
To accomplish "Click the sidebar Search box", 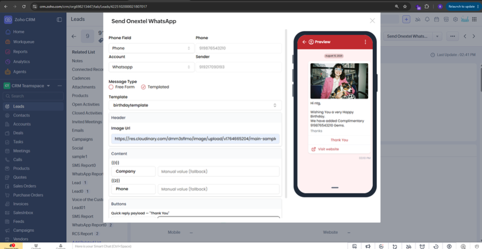I will [x=33, y=96].
